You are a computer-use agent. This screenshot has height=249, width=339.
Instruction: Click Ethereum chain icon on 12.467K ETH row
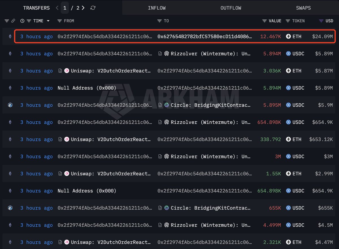pos(10,36)
